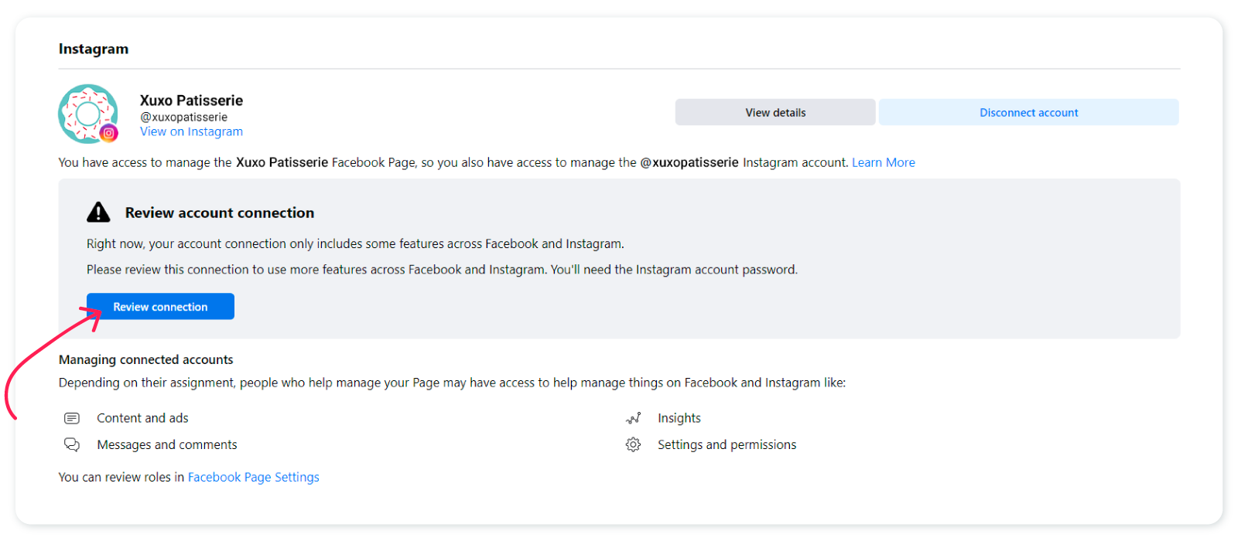This screenshot has width=1238, height=541.
Task: Open the View on Instagram link
Action: 191,131
